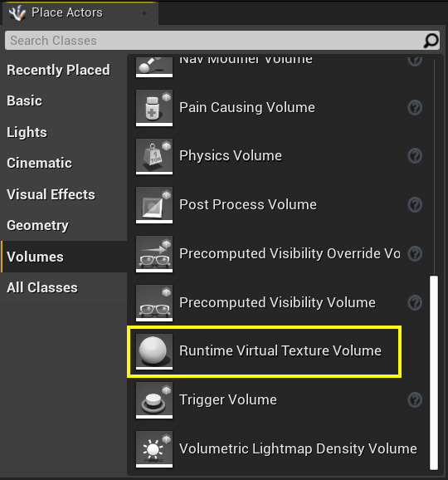Switch to the Basic category
Image resolution: width=448 pixels, height=480 pixels.
click(x=64, y=100)
